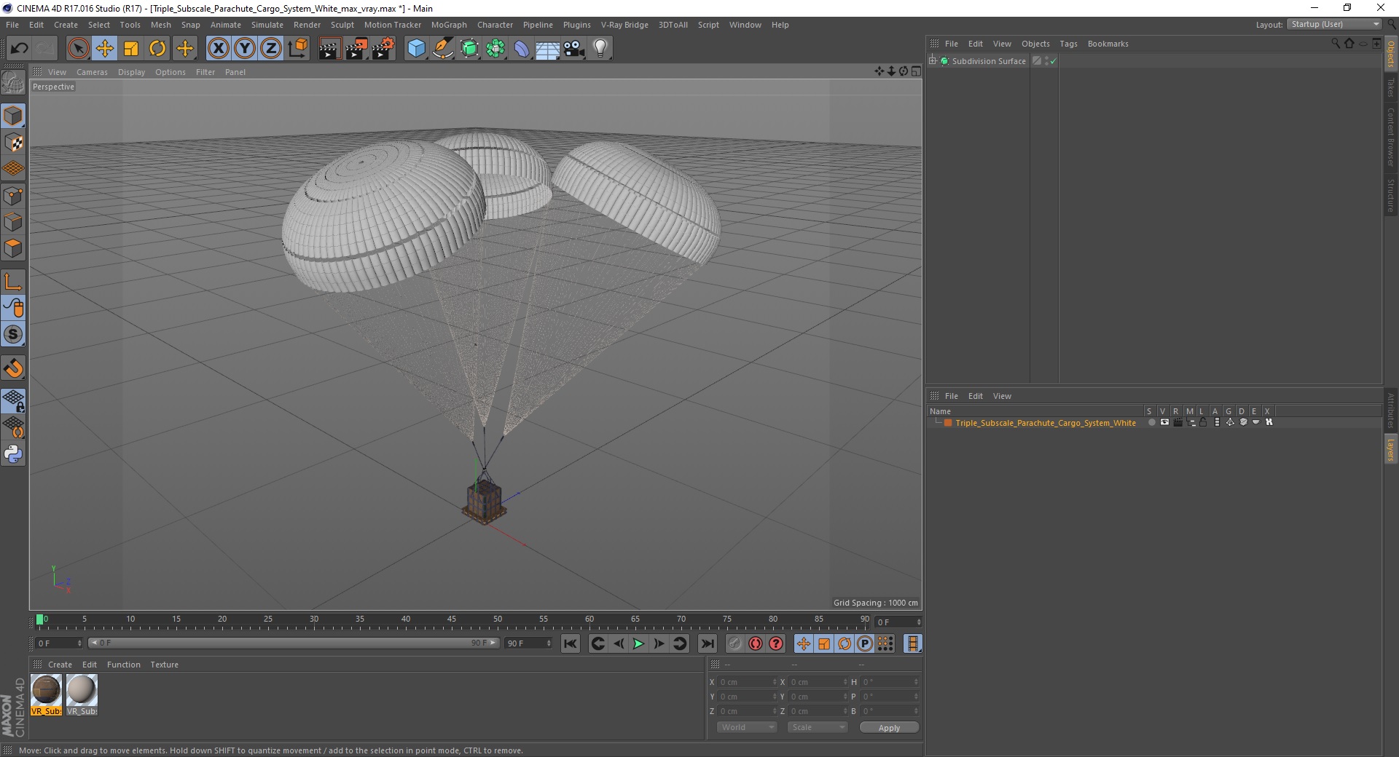1399x757 pixels.
Task: Open the viewport Cameras menu
Action: (x=92, y=72)
